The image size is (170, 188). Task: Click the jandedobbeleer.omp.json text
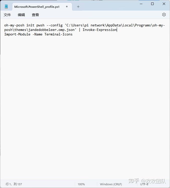click(51, 30)
